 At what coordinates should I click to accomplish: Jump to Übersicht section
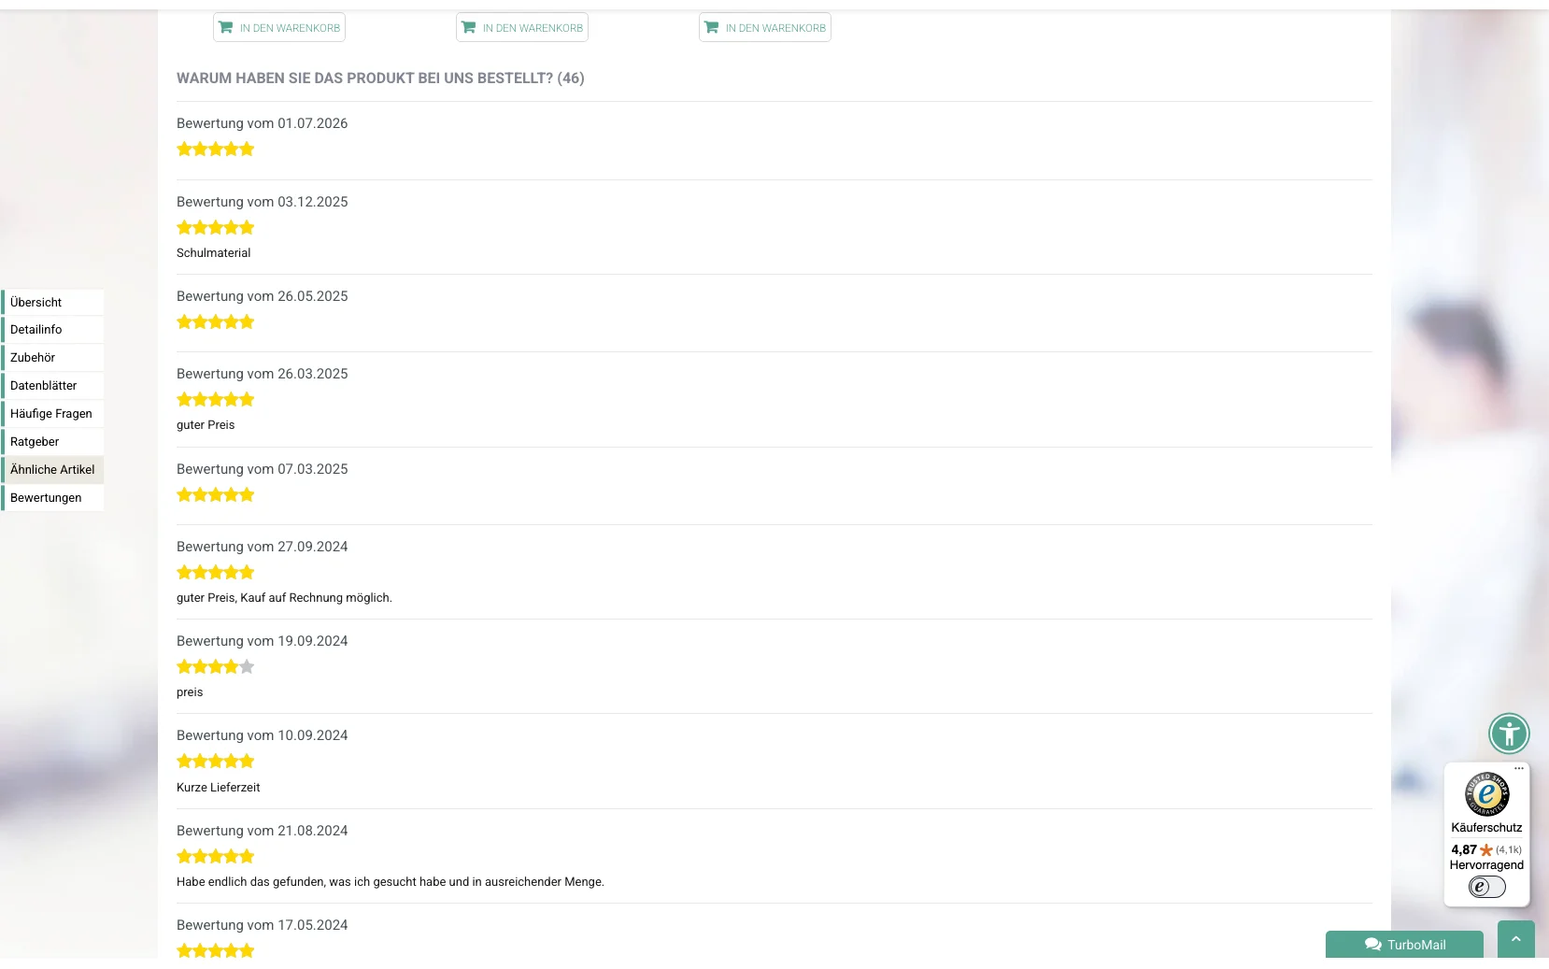[x=53, y=302]
